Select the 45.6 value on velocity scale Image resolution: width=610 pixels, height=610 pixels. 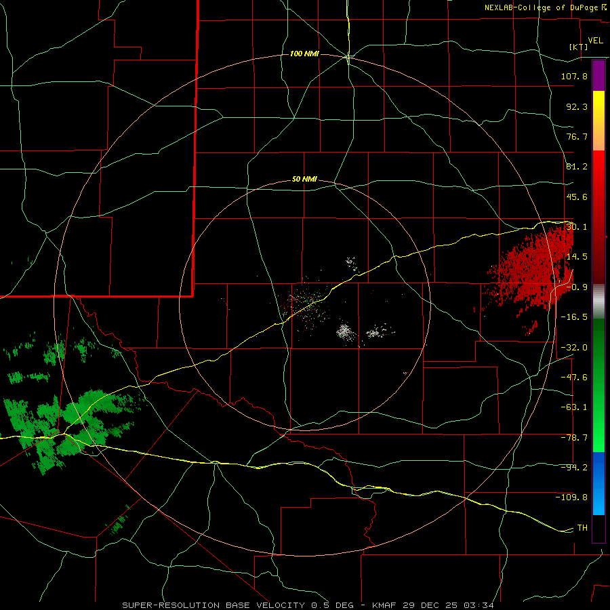point(577,197)
